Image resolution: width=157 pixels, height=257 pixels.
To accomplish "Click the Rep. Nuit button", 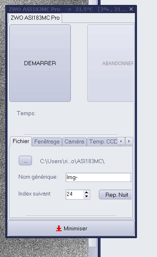I will (115, 195).
